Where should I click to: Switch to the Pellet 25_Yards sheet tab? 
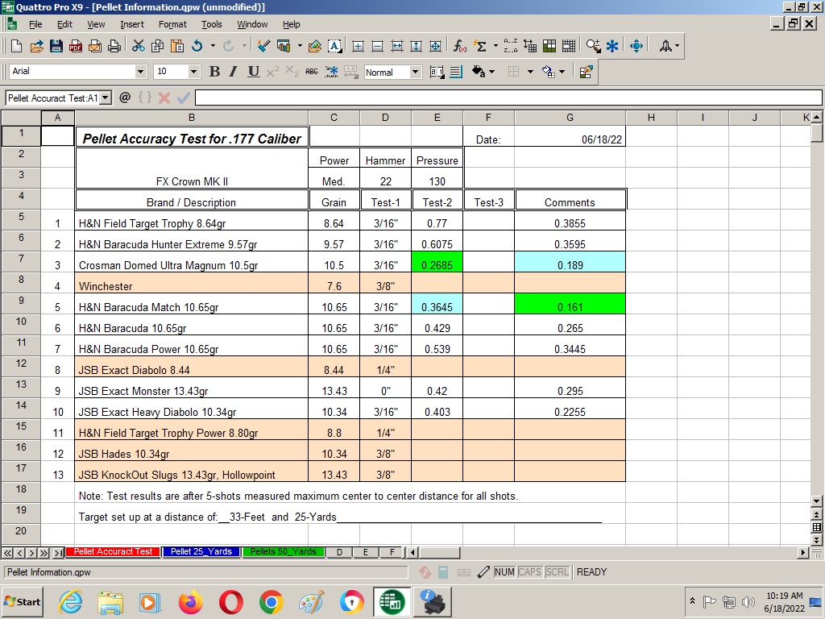point(201,551)
